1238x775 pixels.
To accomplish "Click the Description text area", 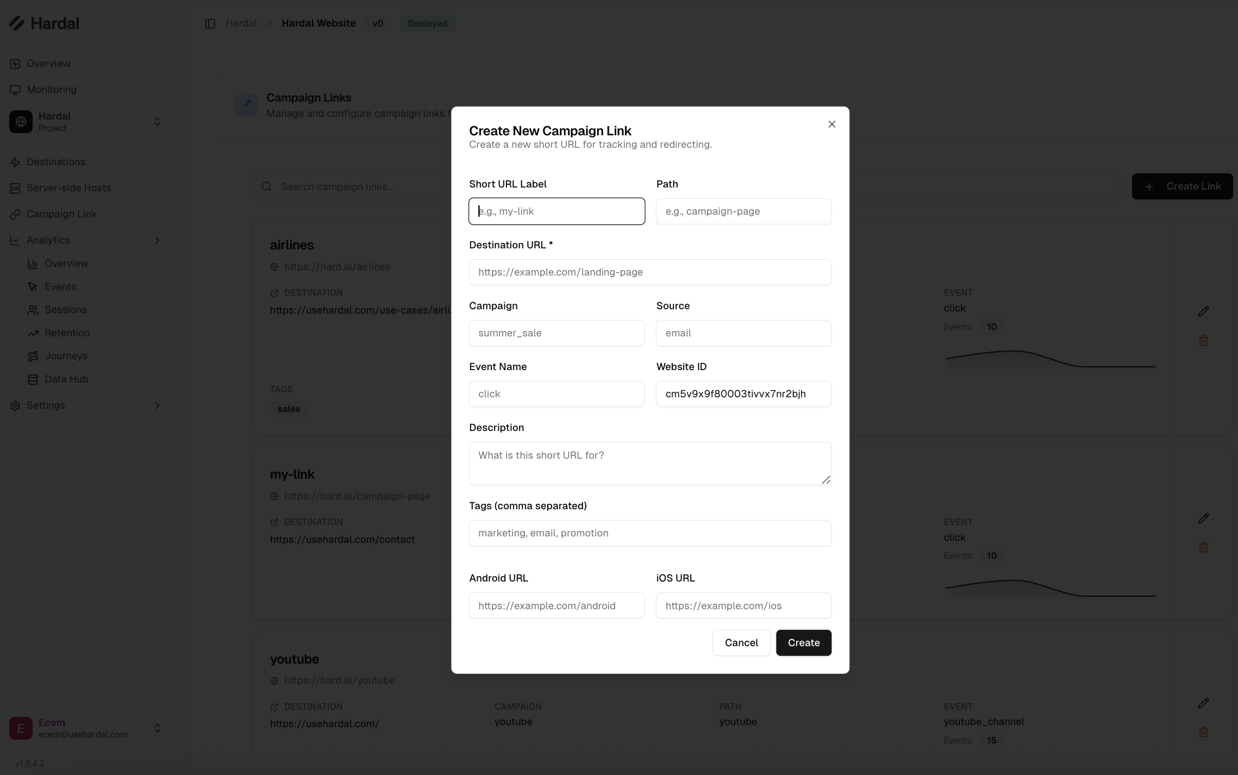I will point(650,463).
